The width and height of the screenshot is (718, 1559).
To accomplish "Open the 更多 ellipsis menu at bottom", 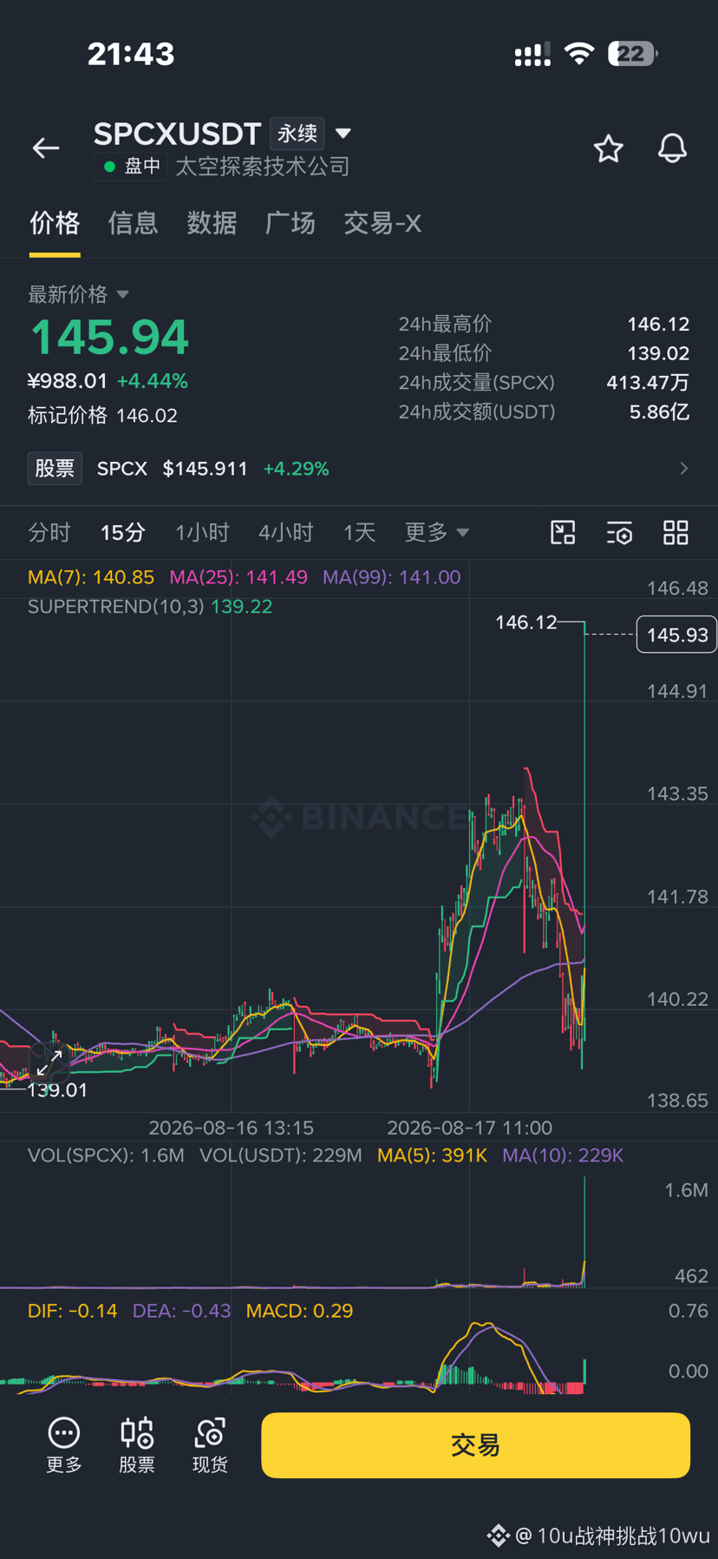I will (64, 1445).
